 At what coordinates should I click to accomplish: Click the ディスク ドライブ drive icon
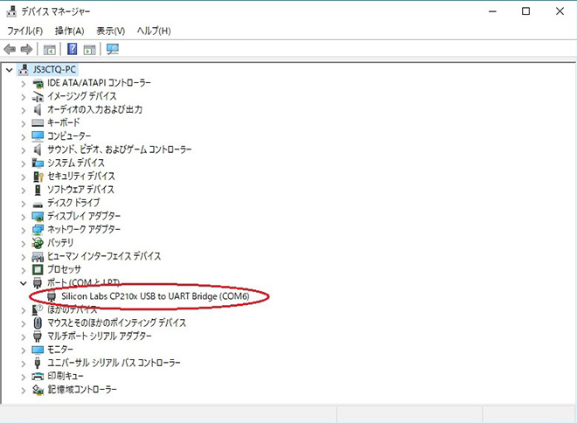38,205
